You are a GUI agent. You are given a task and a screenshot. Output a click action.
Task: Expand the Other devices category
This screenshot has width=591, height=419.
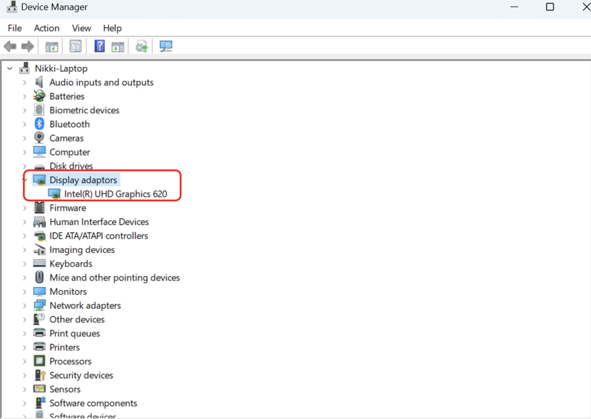click(25, 319)
